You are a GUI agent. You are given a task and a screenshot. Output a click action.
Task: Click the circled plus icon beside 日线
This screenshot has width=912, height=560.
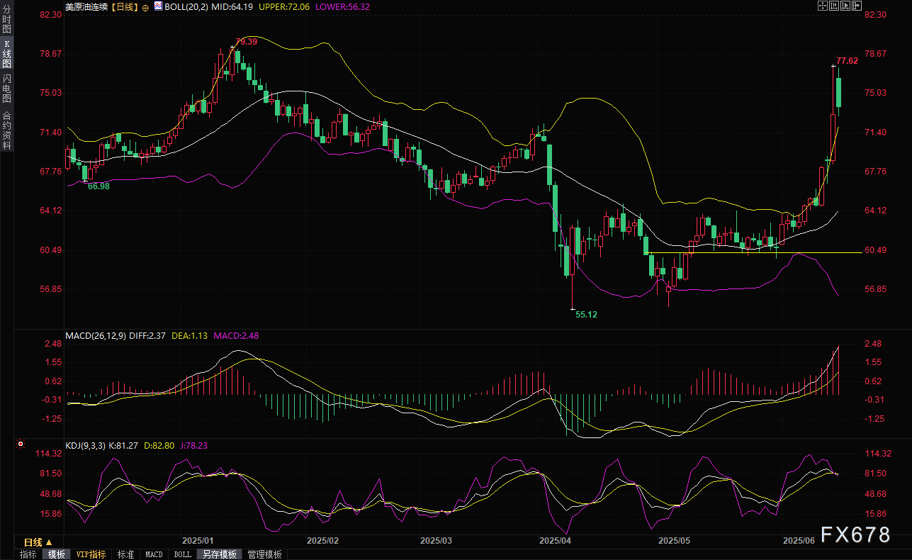[145, 6]
